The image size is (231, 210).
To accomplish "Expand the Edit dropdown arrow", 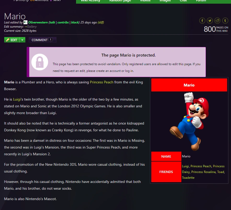I will click(22, 40).
